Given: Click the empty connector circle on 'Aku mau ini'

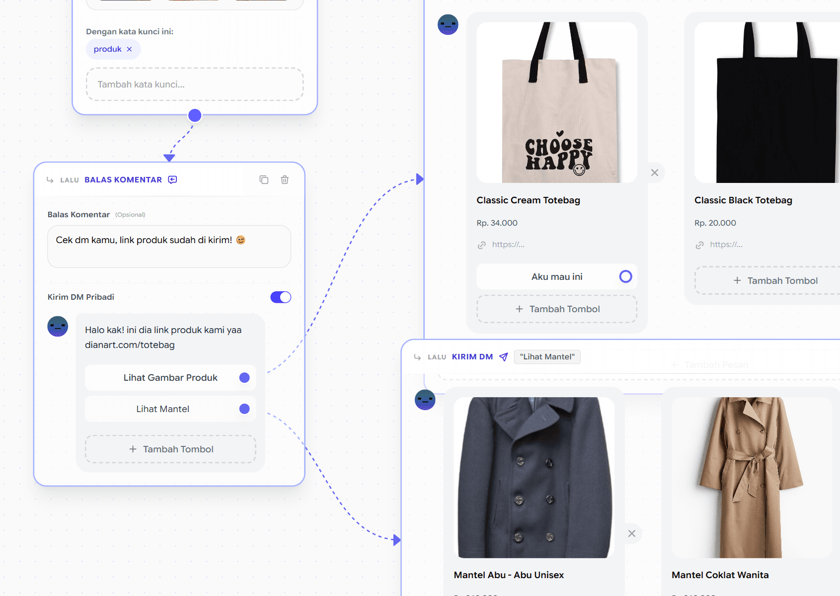Looking at the screenshot, I should click(x=626, y=276).
